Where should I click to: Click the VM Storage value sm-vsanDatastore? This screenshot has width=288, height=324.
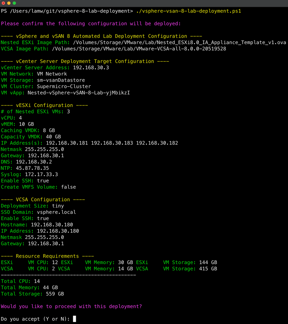coord(61,80)
